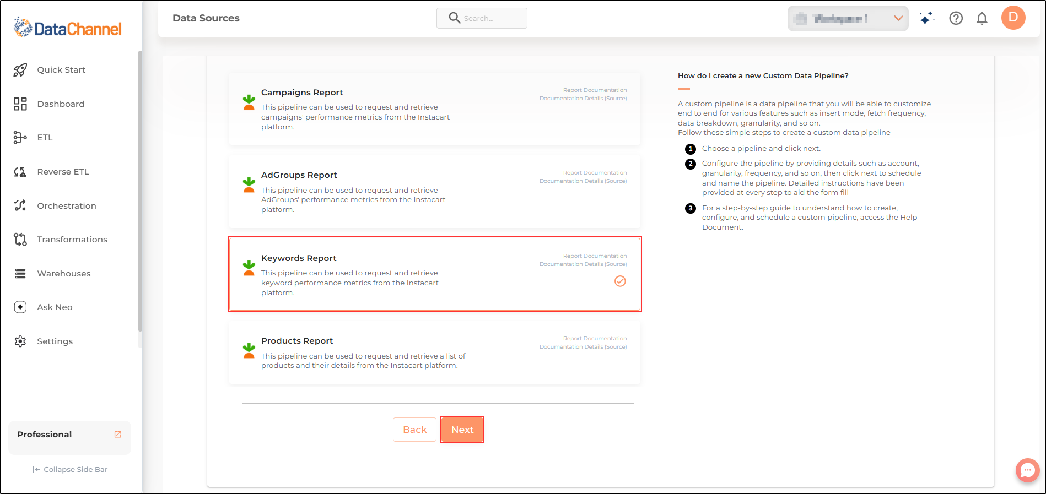Open the user avatar D menu

pos(1013,18)
